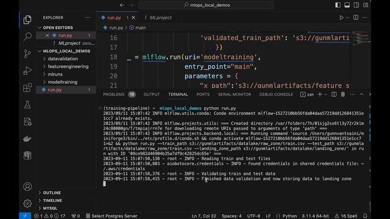This screenshot has width=390, height=219.
Task: Open the Manage settings gear
Action: pos(27,203)
